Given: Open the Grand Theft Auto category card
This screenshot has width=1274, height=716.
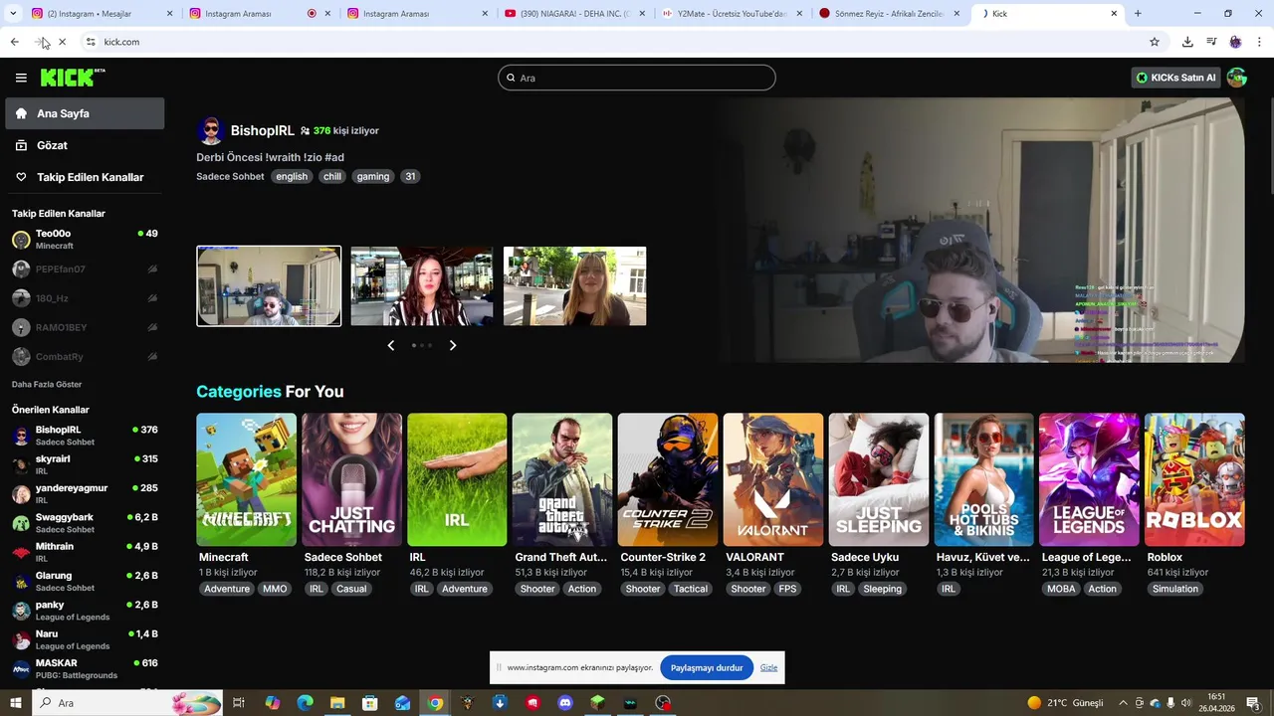Looking at the screenshot, I should pyautogui.click(x=562, y=479).
